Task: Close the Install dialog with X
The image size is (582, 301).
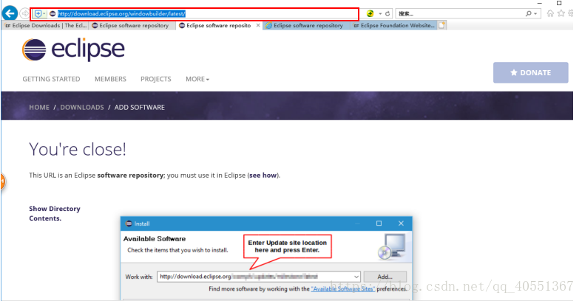Action: point(401,224)
